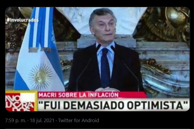Click the Twitter for Android source link
The image size is (194, 129).
[x=78, y=120]
